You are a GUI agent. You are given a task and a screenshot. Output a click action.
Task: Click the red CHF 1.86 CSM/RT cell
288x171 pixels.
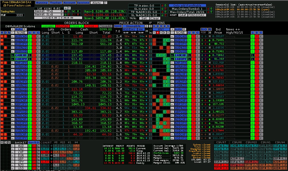click(x=45, y=152)
